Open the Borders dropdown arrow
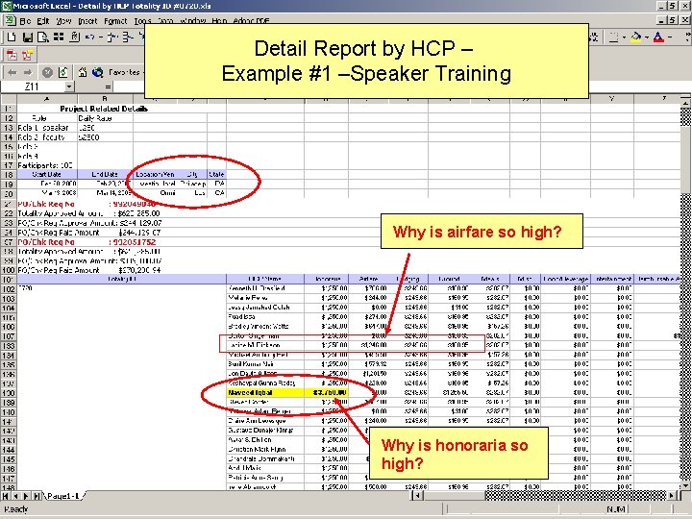 [624, 37]
